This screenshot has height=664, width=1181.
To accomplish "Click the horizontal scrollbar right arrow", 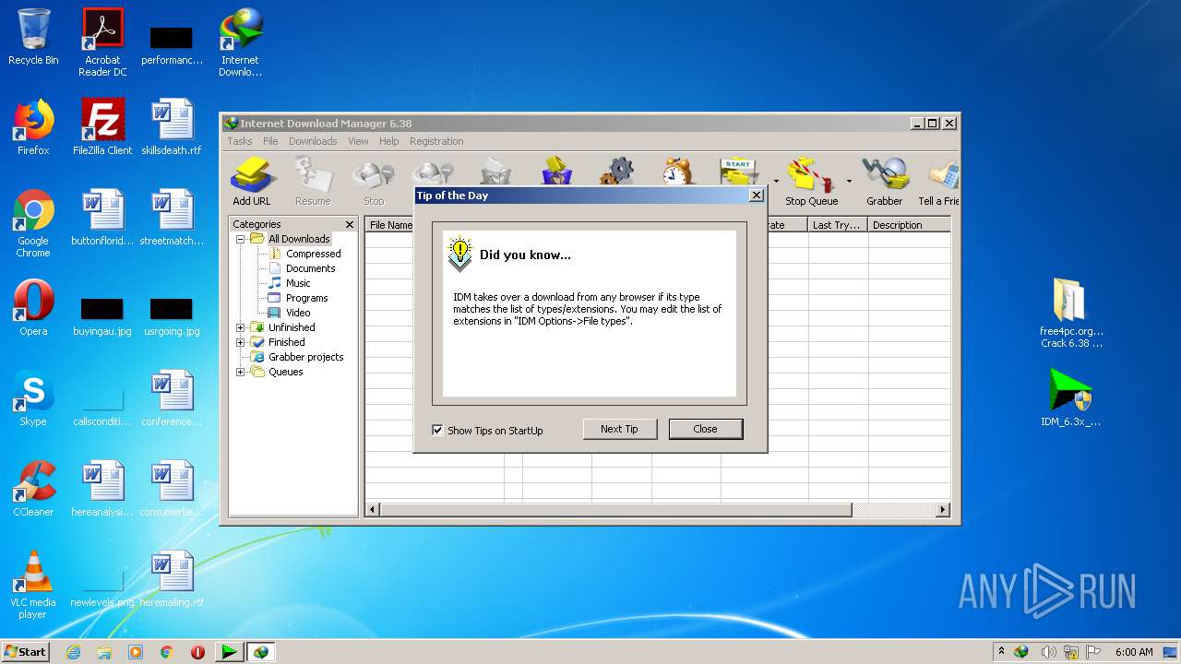I will point(943,509).
